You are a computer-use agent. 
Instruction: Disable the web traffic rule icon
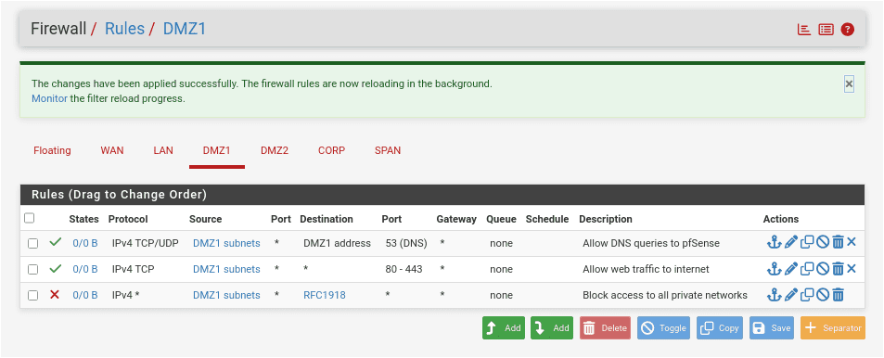(823, 269)
